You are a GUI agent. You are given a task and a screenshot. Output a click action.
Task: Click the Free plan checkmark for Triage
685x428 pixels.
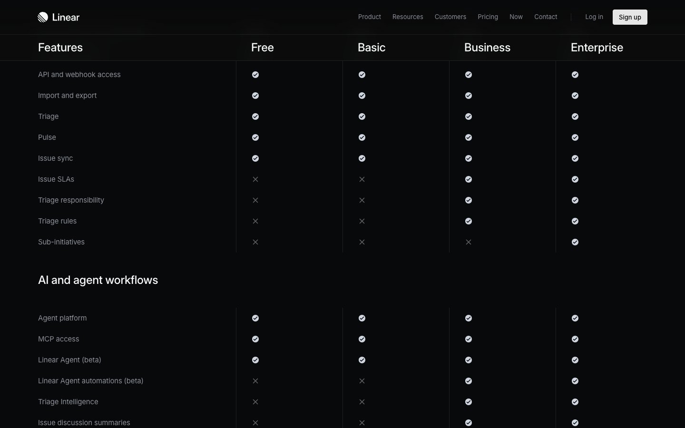pos(255,117)
